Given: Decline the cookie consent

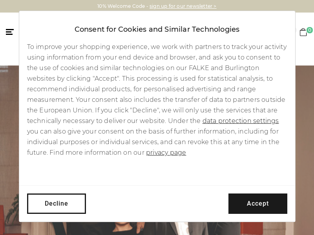Looking at the screenshot, I should [x=57, y=204].
